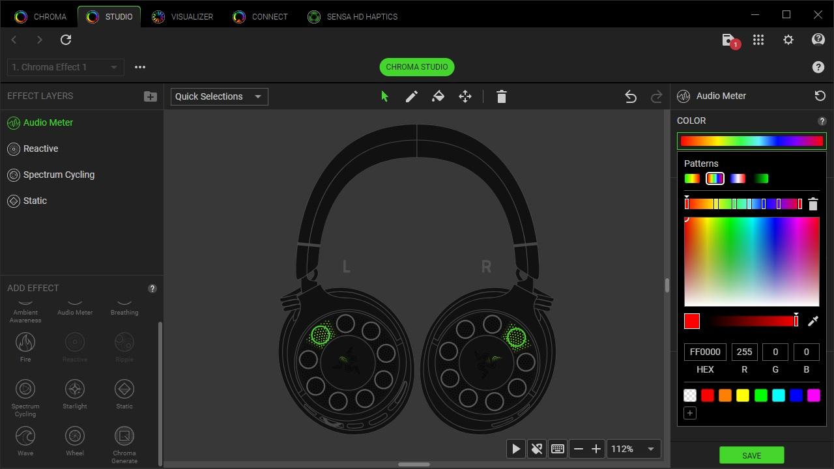Toggle the crossed-out lighting preview icon
Image resolution: width=834 pixels, height=469 pixels.
point(537,449)
